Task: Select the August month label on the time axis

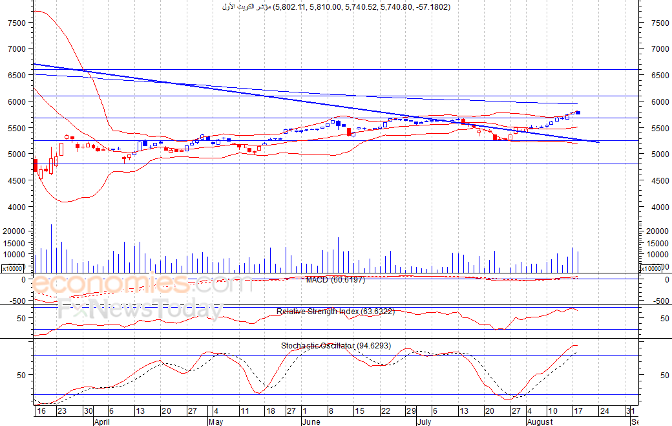Action: 540,421
